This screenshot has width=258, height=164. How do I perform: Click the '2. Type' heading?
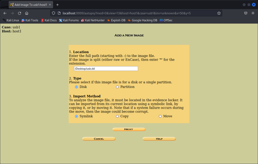[x=75, y=78]
